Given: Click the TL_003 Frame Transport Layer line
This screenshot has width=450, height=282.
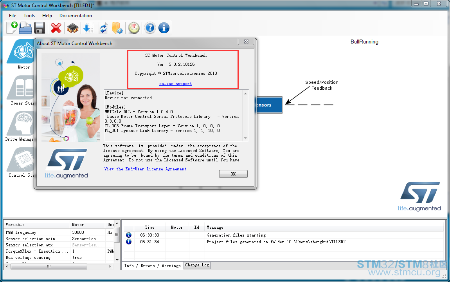Looking at the screenshot, I should (x=162, y=126).
